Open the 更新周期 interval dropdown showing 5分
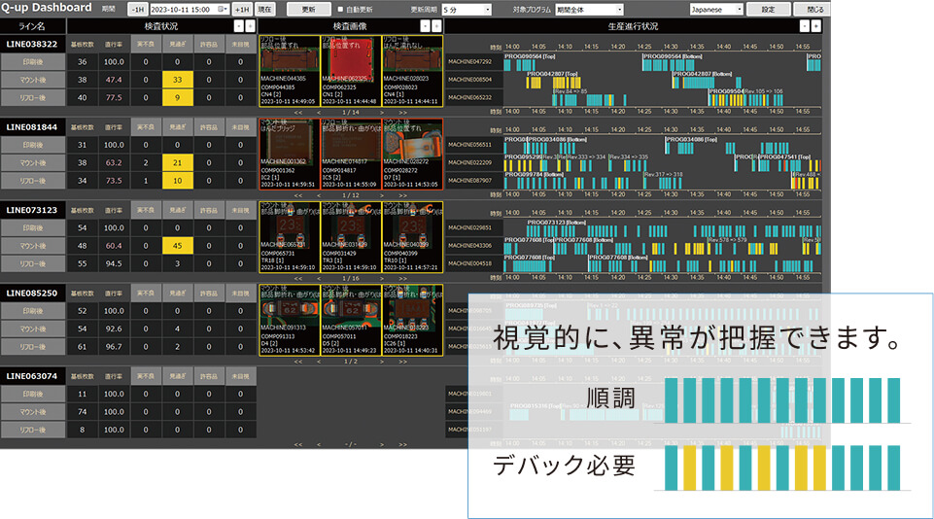Image resolution: width=934 pixels, height=519 pixels. (x=467, y=10)
